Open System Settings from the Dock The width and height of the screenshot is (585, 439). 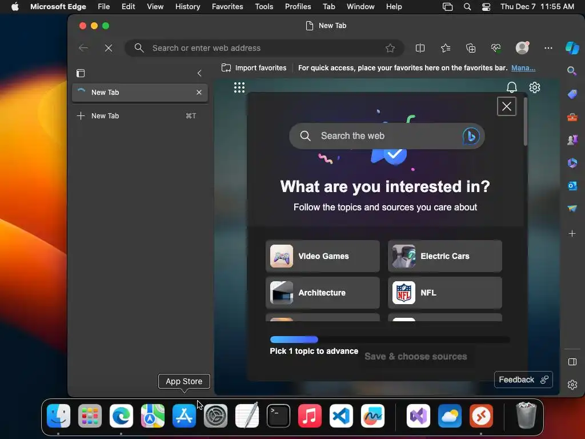215,416
